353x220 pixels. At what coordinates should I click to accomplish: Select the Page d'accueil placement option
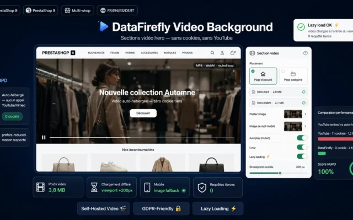263,76
